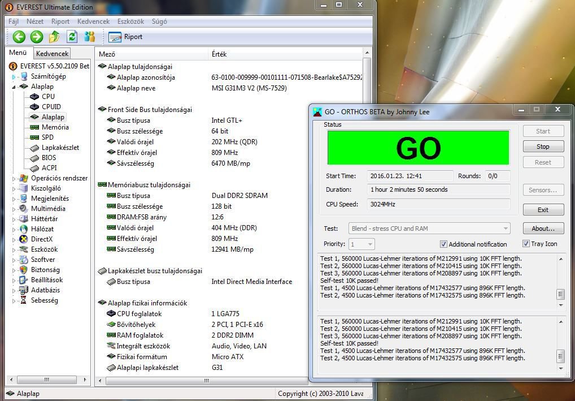575x401 pixels.
Task: Select the Lapkakészlet tree item
Action: [x=60, y=148]
